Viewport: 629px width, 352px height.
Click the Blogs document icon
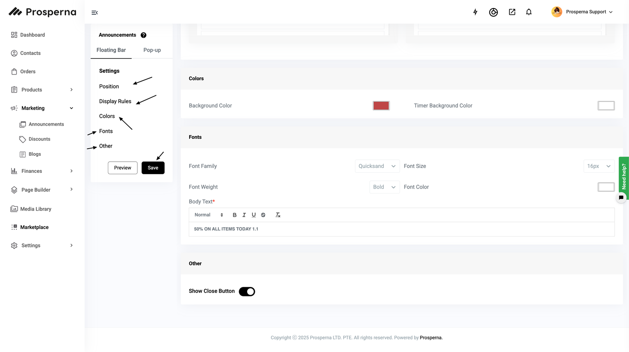pos(22,154)
